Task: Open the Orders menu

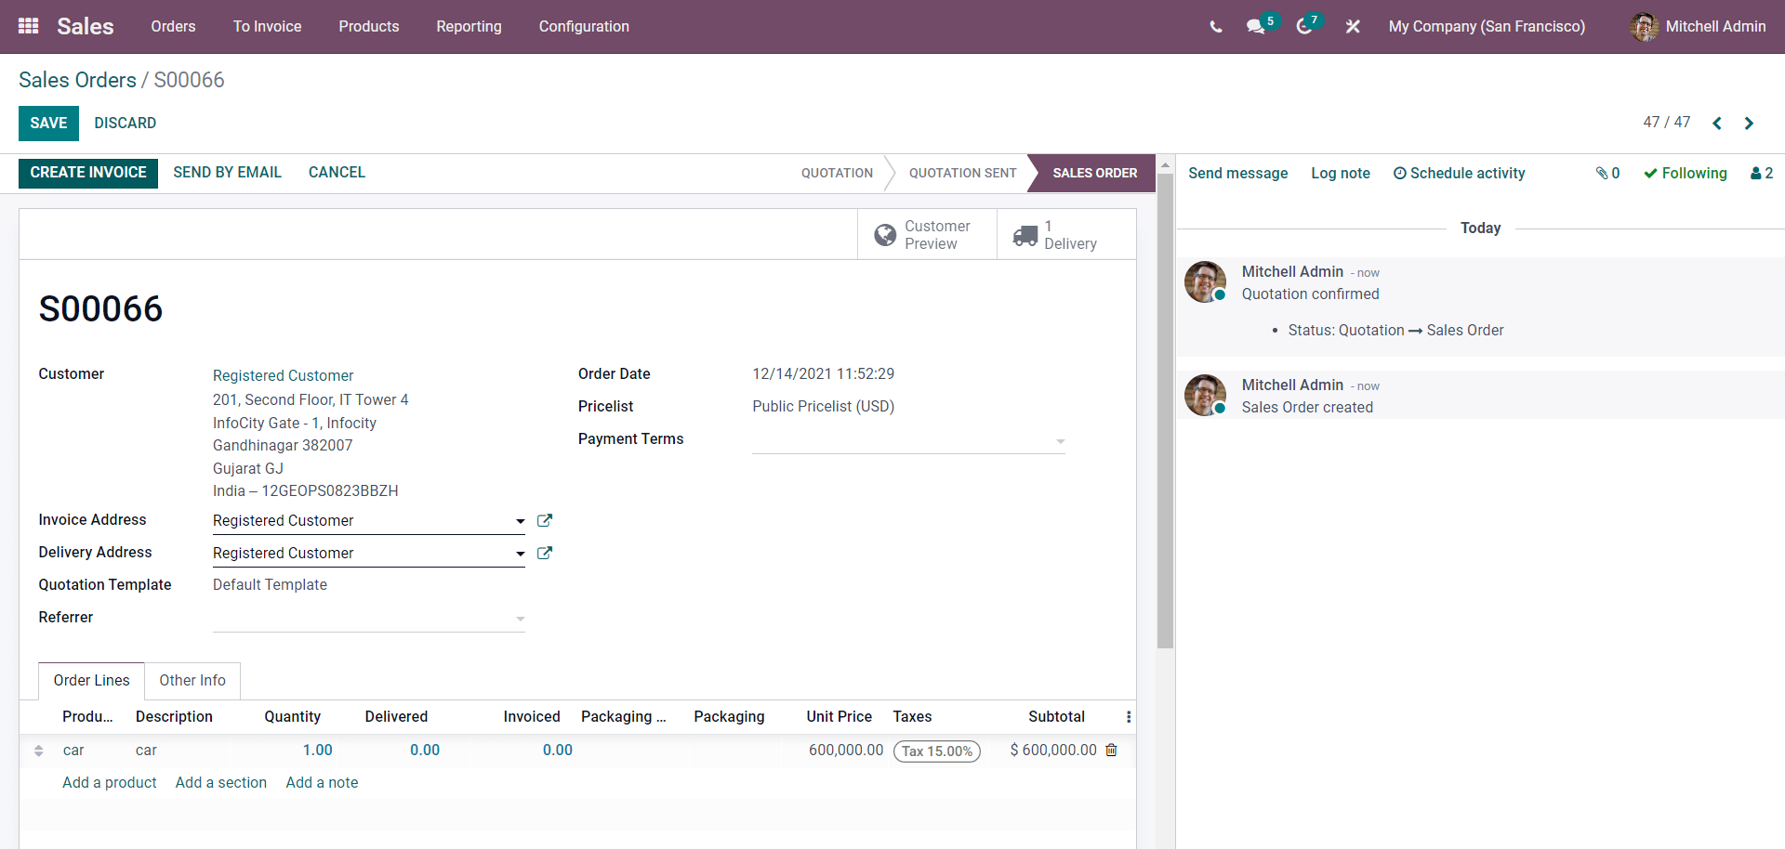Action: pos(173,27)
